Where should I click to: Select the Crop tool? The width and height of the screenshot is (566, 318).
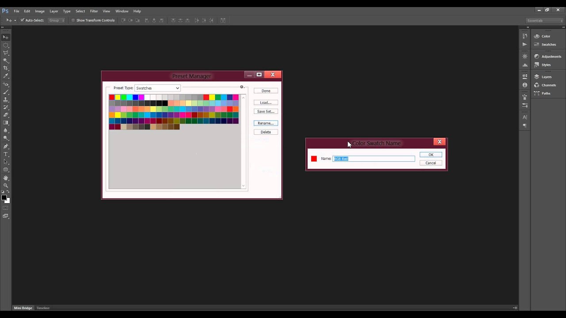point(6,68)
